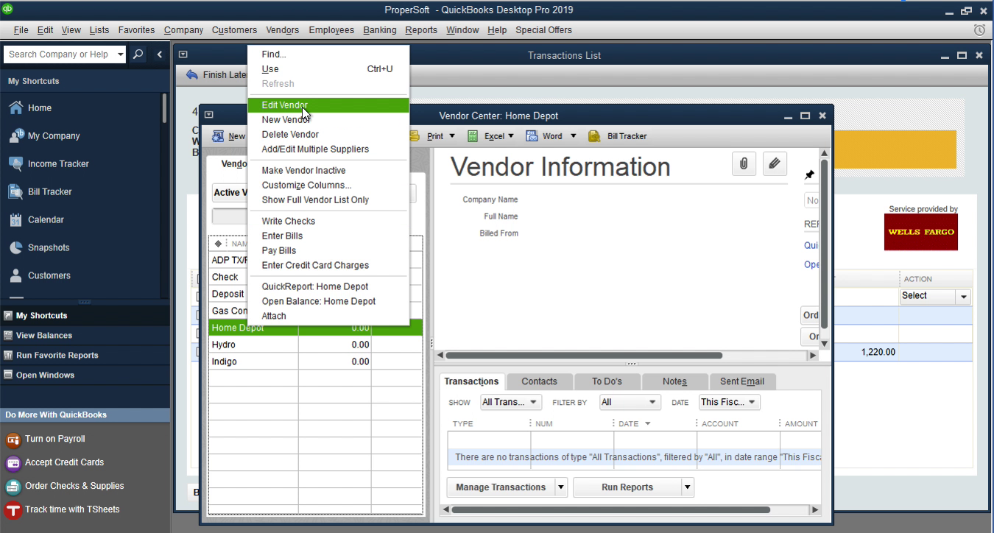Click Search Company or Help field
The image size is (994, 533).
tap(60, 54)
